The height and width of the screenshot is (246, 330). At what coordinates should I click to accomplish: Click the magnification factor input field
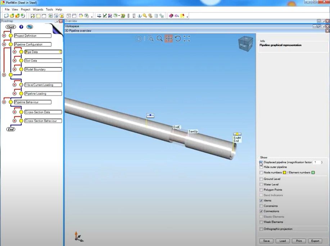[316, 163]
